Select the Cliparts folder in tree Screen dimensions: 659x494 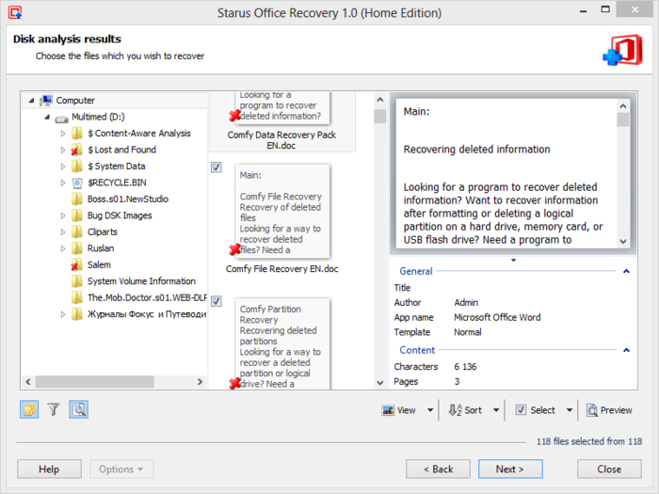(x=102, y=231)
